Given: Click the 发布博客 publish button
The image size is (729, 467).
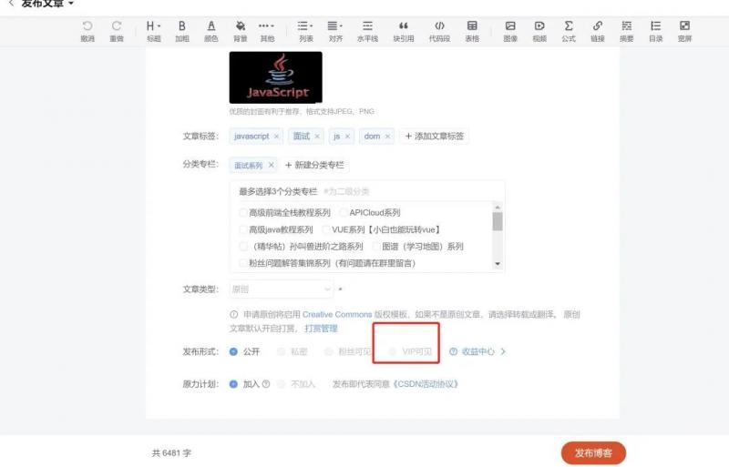Looking at the screenshot, I should [593, 452].
